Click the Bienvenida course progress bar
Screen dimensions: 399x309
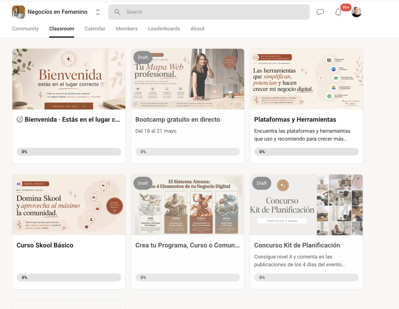(69, 152)
